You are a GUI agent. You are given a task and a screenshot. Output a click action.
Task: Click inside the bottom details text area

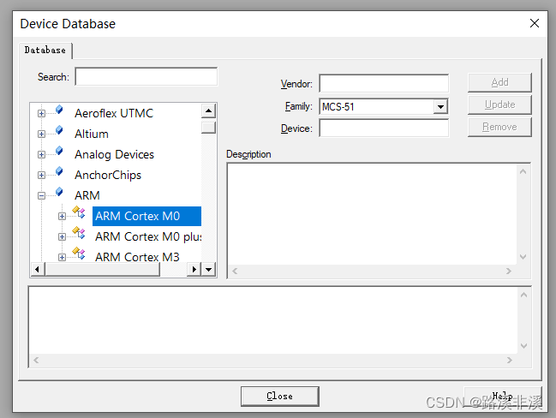tap(273, 320)
